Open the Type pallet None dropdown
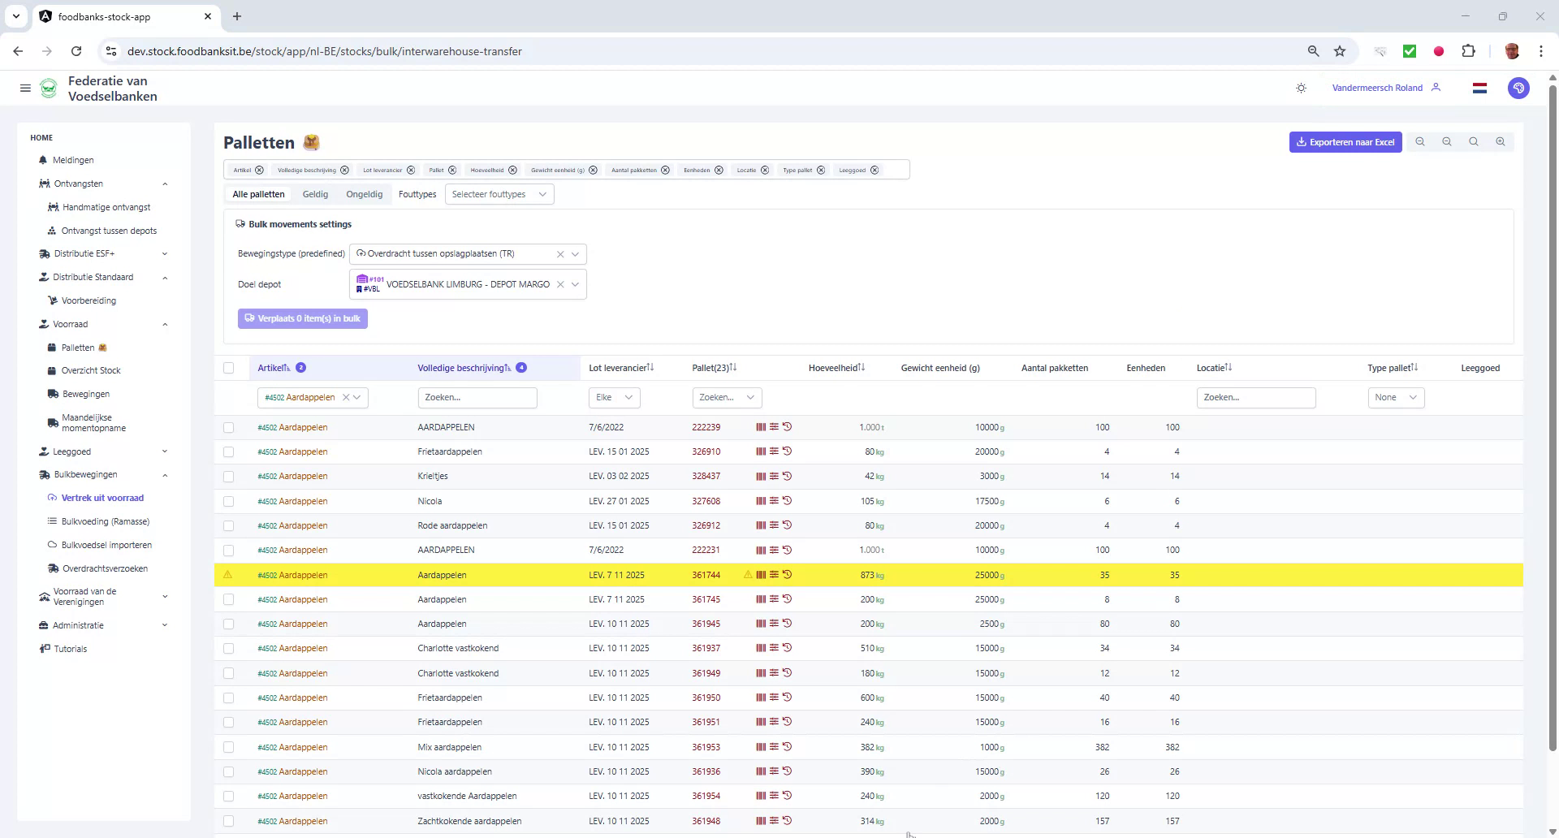This screenshot has width=1559, height=838. [x=1395, y=397]
